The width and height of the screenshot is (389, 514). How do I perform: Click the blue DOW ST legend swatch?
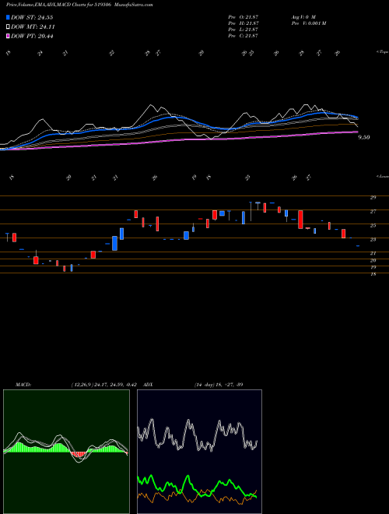pos(8,17)
